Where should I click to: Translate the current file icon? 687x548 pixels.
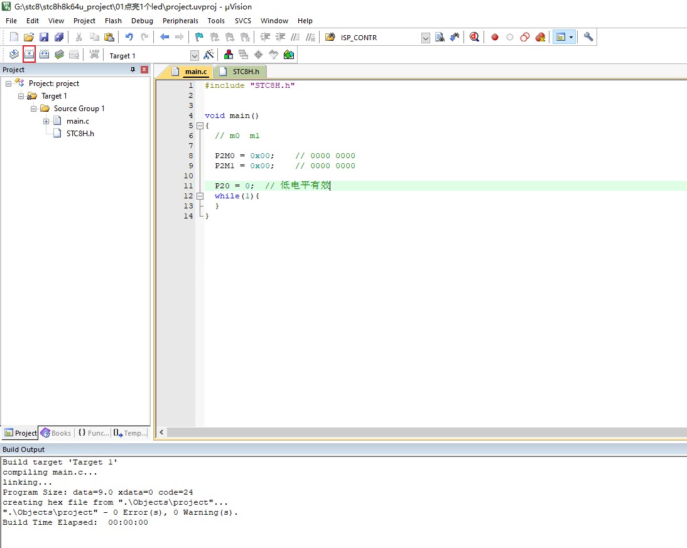14,55
